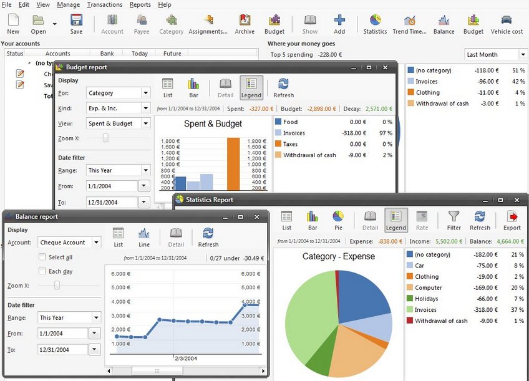
Task: Open the File menu
Action: coord(7,5)
